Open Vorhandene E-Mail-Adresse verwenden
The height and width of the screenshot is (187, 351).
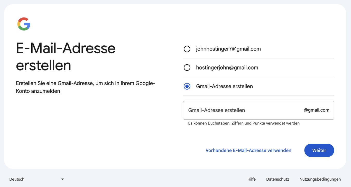tap(248, 150)
